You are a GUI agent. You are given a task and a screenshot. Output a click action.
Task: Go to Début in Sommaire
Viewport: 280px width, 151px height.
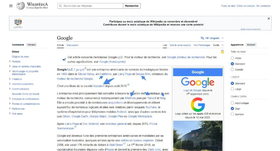click(16, 52)
